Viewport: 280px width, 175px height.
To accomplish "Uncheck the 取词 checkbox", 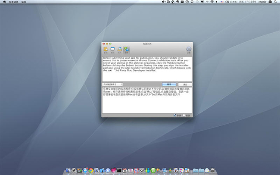I will [x=175, y=116].
